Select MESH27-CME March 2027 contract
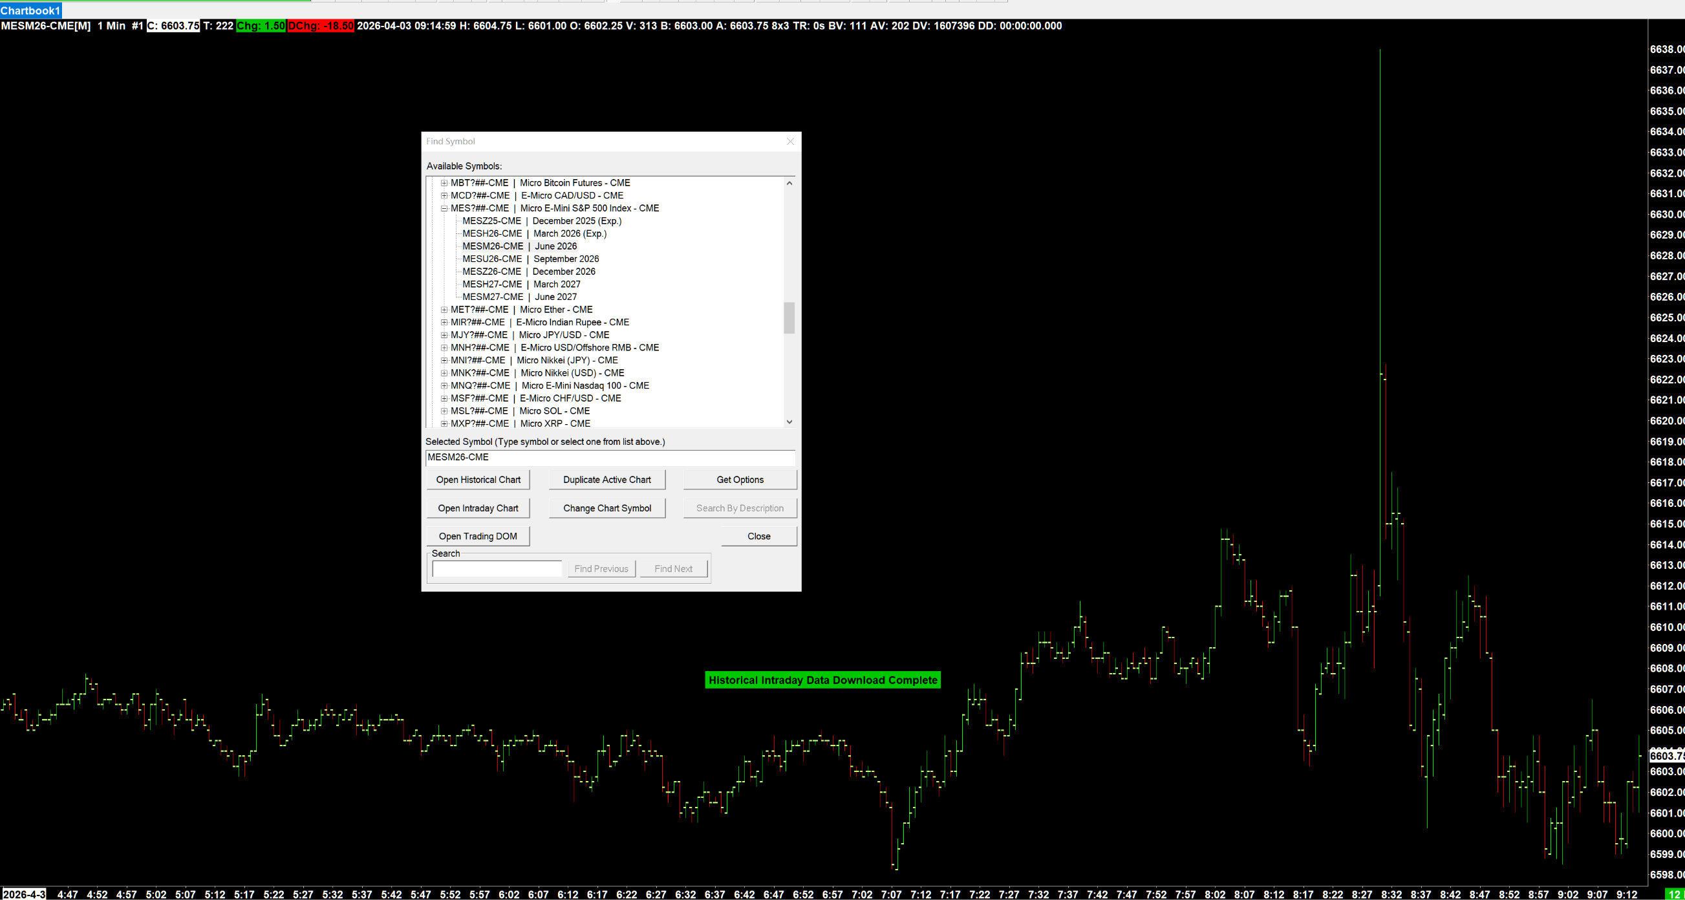The height and width of the screenshot is (900, 1685). click(521, 284)
